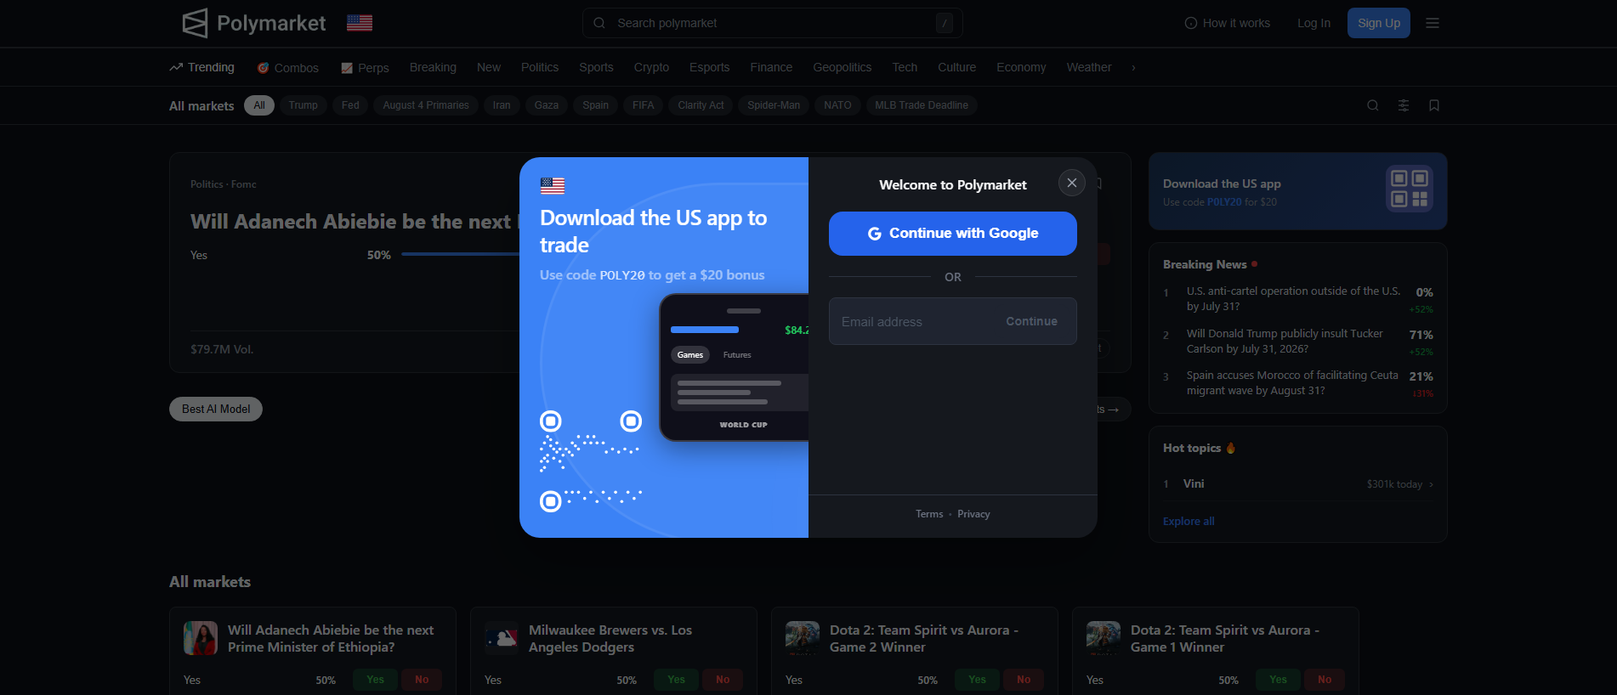Close the Welcome to Polymarket dialog
The height and width of the screenshot is (695, 1617).
[x=1072, y=183]
